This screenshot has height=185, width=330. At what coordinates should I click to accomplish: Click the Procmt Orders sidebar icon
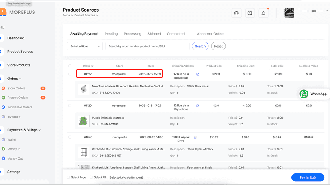pos(3,98)
